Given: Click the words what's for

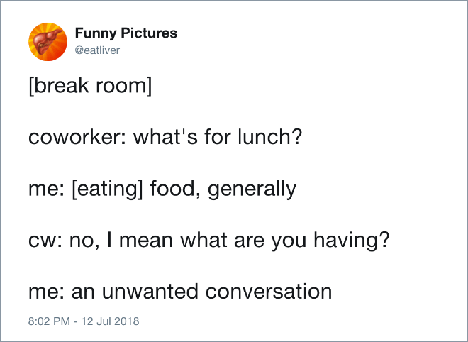Looking at the screenshot, I should click(182, 137).
